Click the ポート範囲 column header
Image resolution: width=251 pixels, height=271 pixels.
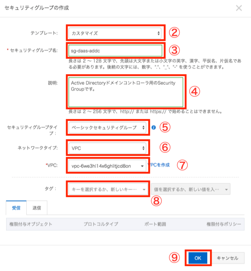click(x=155, y=224)
